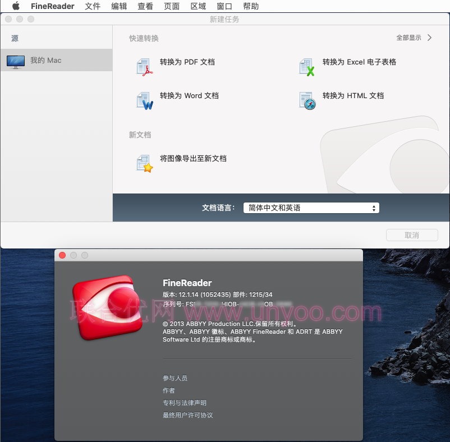This screenshot has height=442, width=450.
Task: Click the FineReader title in About window
Action: 187,283
